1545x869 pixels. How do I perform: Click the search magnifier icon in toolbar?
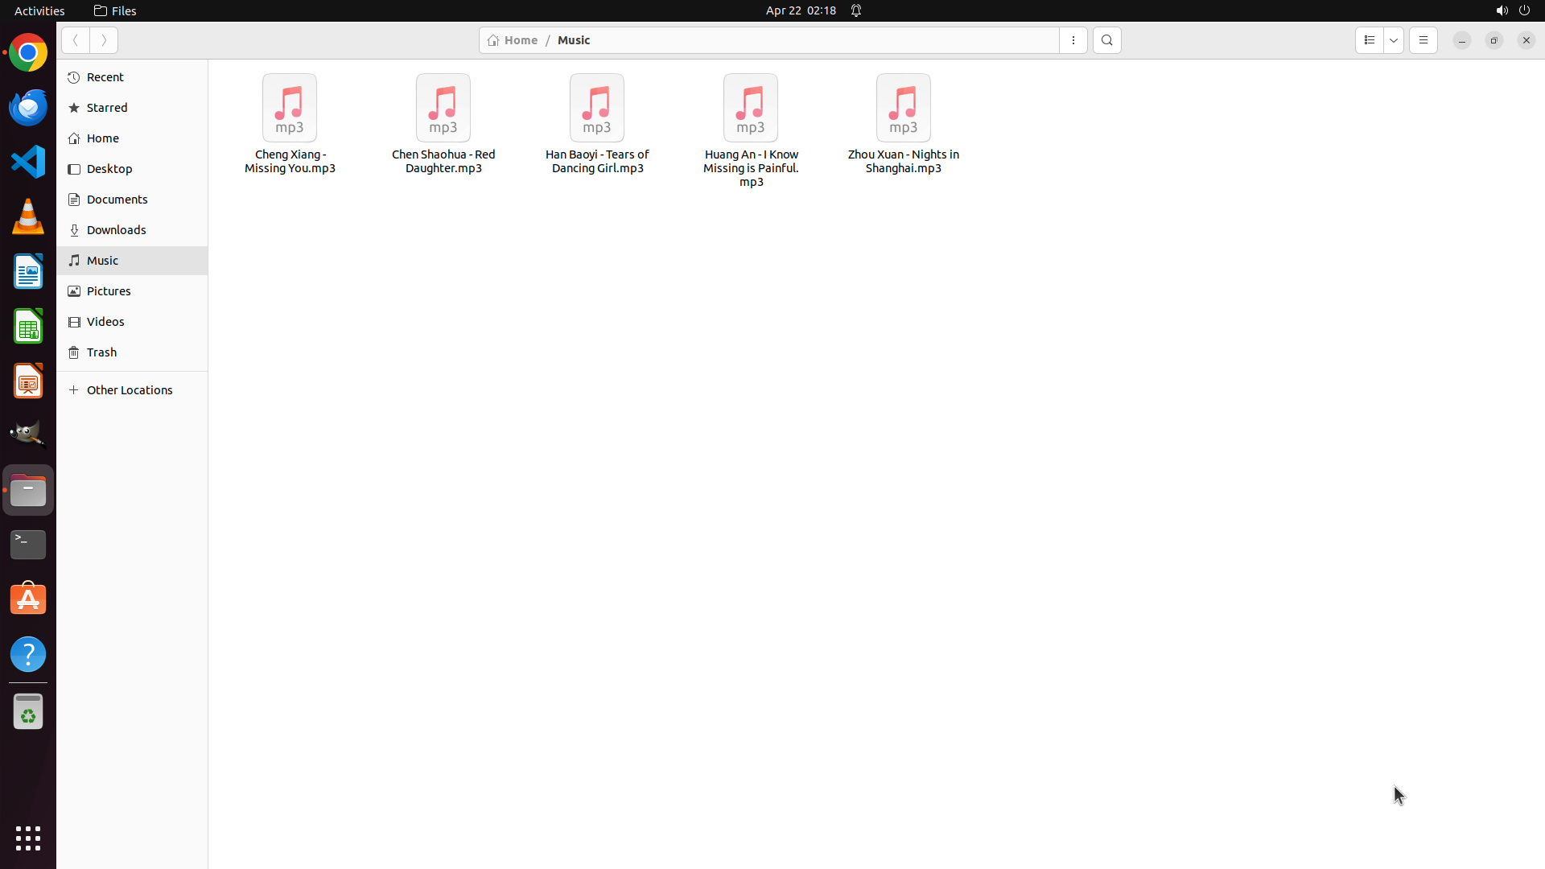coord(1106,40)
